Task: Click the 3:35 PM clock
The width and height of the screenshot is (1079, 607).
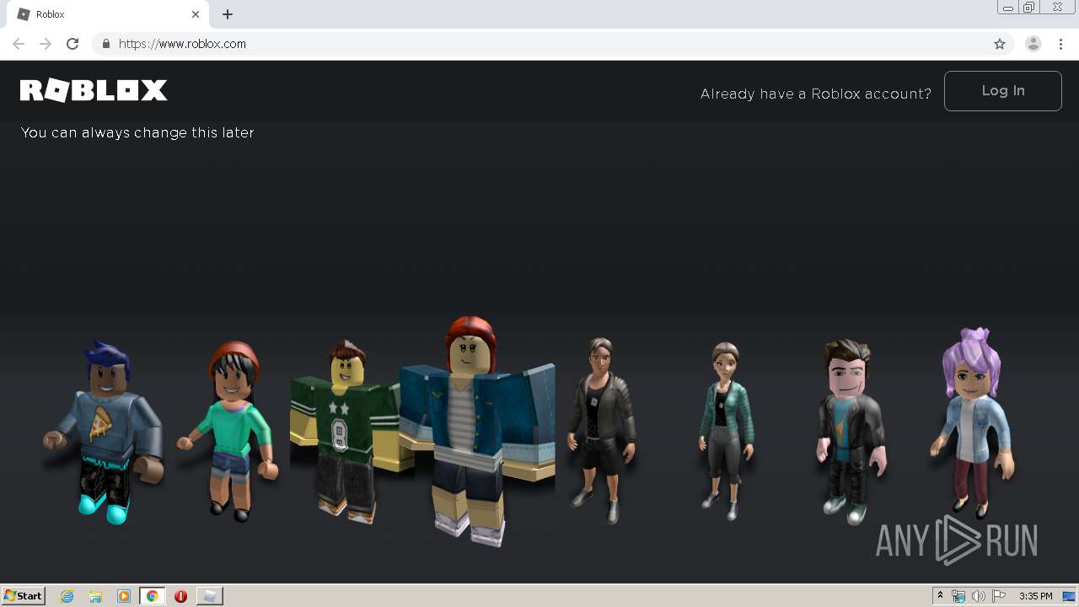Action: point(1035,596)
